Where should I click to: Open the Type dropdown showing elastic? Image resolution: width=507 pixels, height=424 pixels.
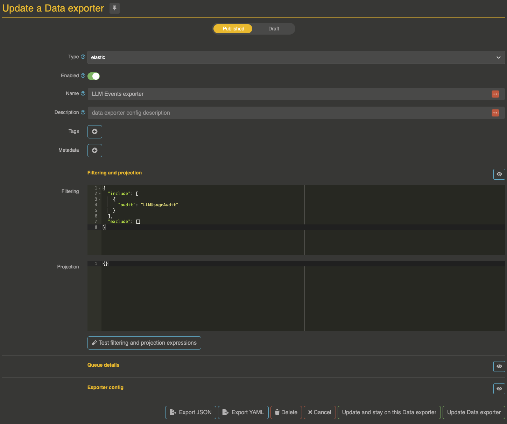coord(296,57)
